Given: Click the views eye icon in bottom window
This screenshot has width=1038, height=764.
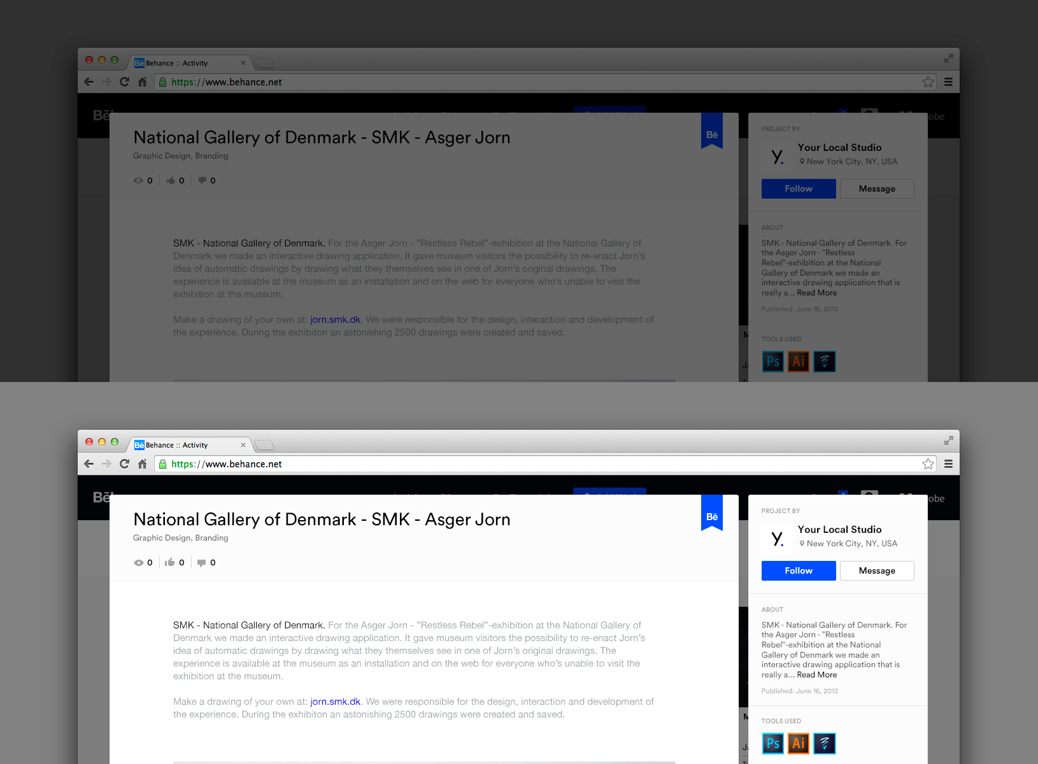Looking at the screenshot, I should coord(138,562).
